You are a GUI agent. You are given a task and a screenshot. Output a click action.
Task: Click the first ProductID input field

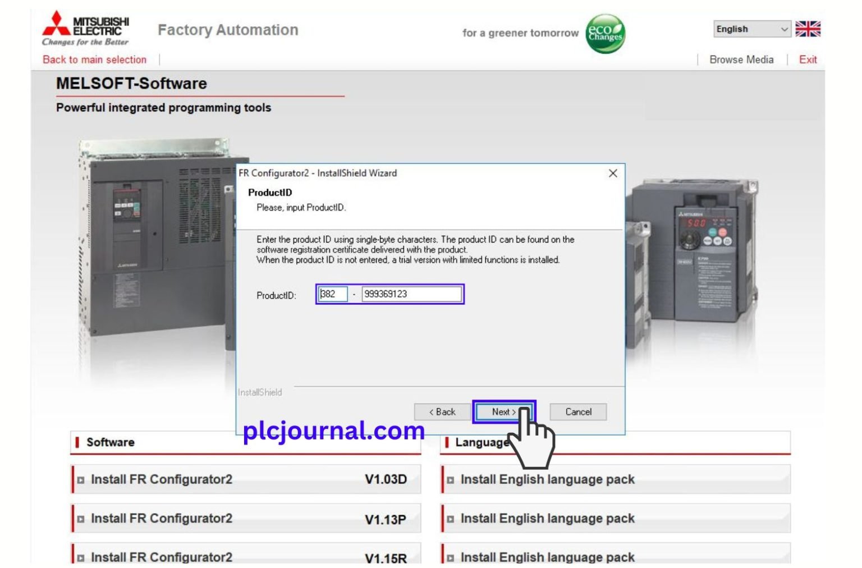333,294
